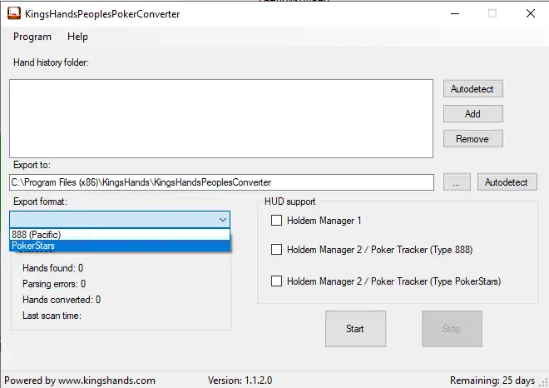Click the "Hands converted: 0" statistic

click(62, 300)
